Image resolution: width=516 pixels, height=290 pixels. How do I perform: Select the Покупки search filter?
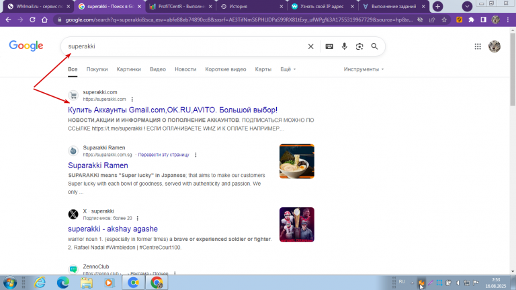coord(97,69)
